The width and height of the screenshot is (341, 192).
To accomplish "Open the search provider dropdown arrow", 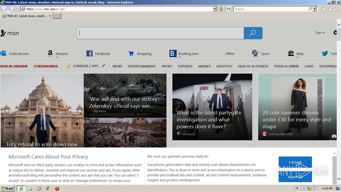I will pos(315,9).
